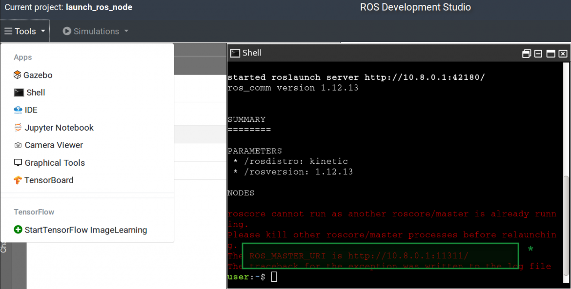Click the '/rosversion: 1.12.13' line
571x289 pixels.
click(293, 172)
